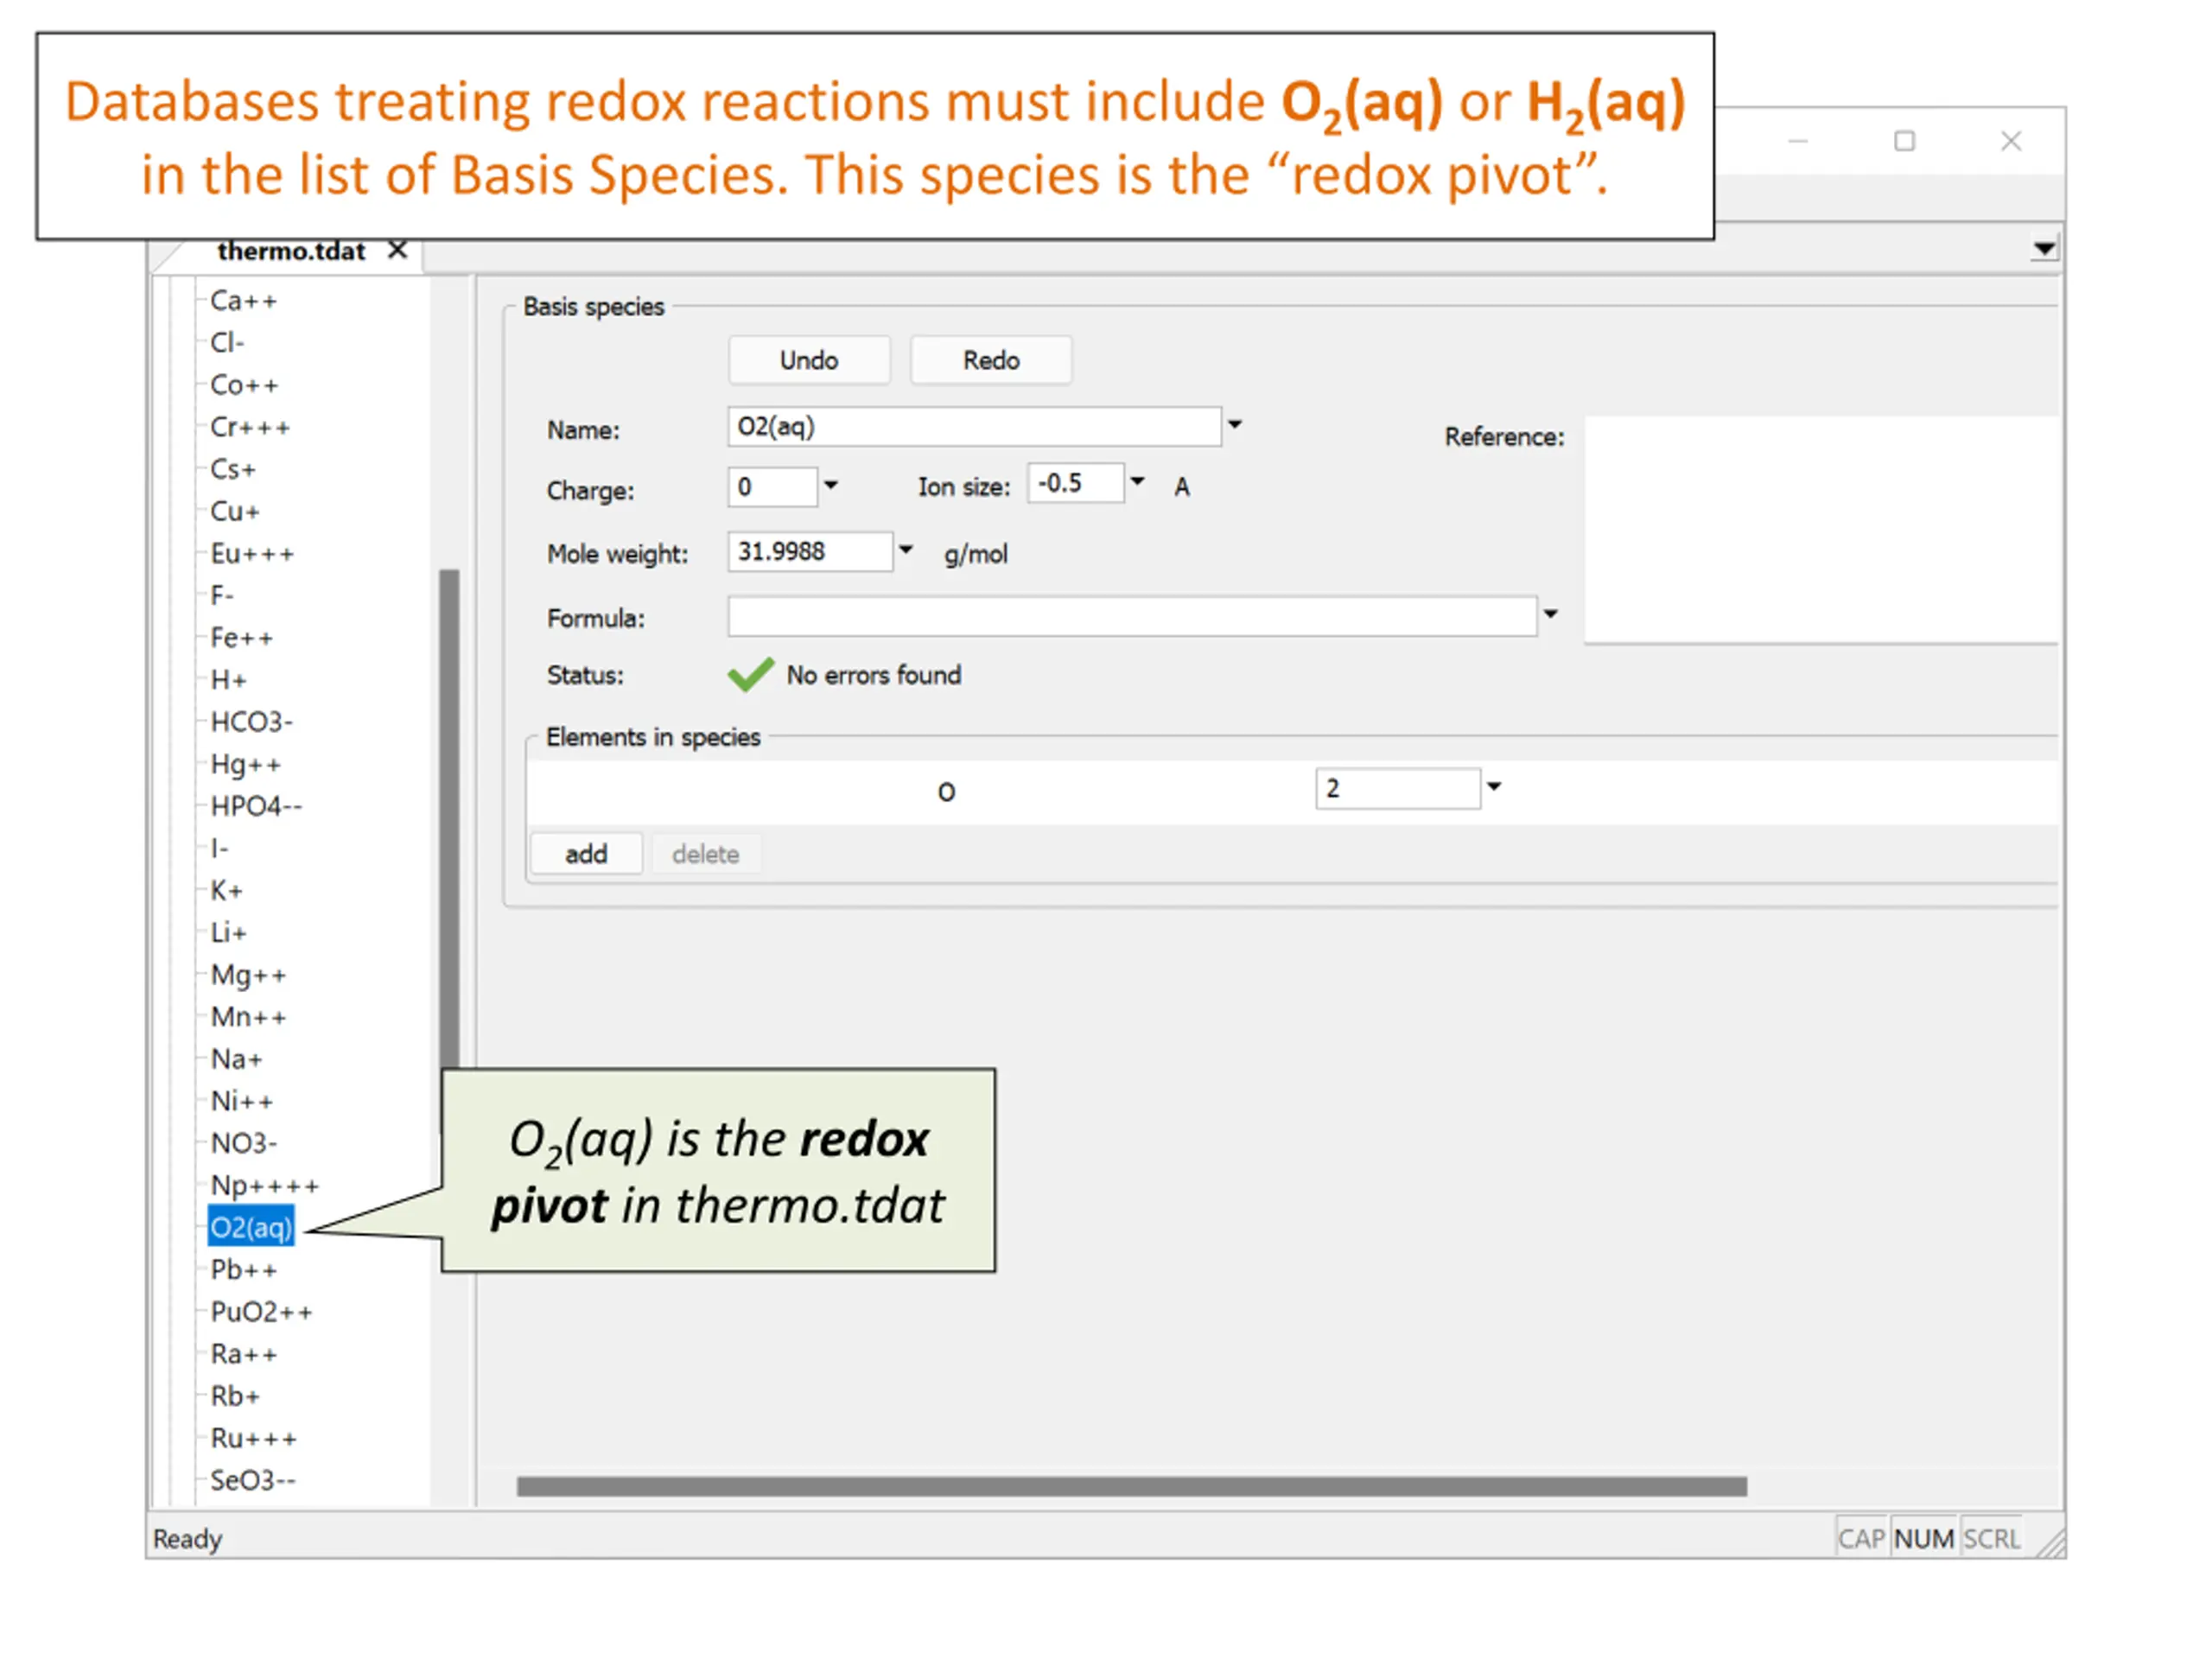The width and height of the screenshot is (2212, 1659).
Task: Edit the Mole weight field 31.9988
Action: click(810, 552)
